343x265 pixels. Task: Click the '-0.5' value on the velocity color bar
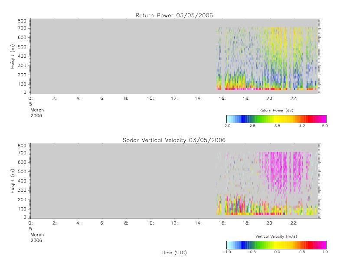tap(252, 252)
